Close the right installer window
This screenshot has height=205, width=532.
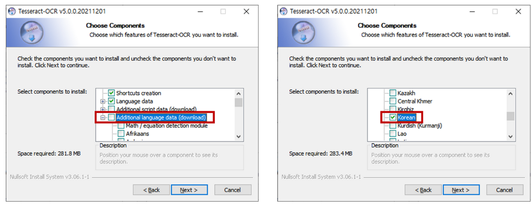point(518,11)
